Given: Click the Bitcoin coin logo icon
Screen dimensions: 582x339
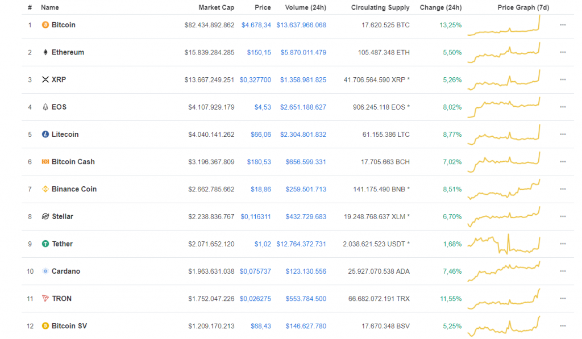Looking at the screenshot, I should (x=45, y=25).
